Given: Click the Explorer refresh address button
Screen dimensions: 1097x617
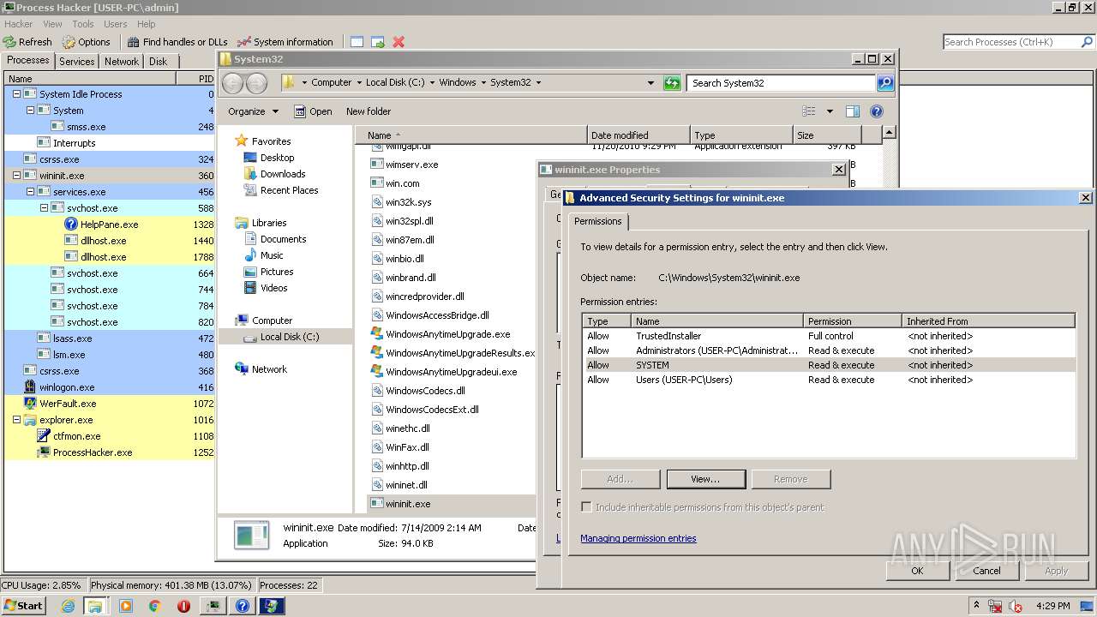Looking at the screenshot, I should click(672, 82).
